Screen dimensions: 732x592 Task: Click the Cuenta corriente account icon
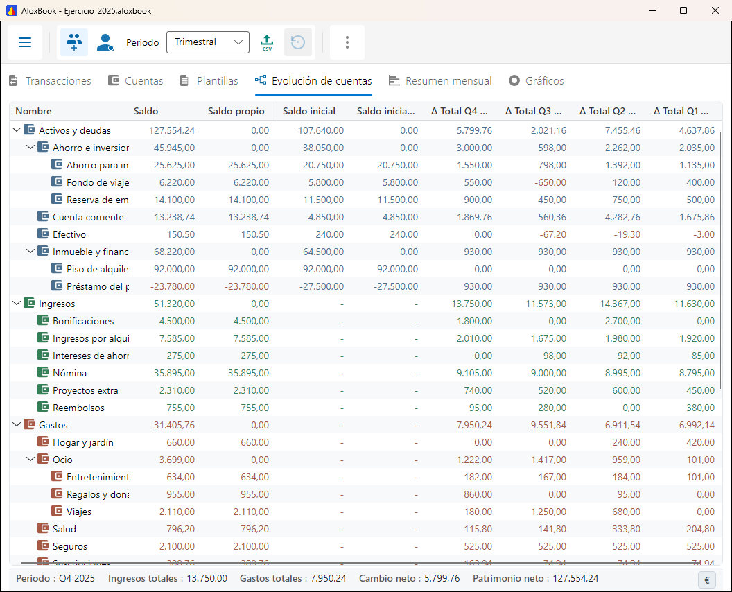click(x=43, y=217)
